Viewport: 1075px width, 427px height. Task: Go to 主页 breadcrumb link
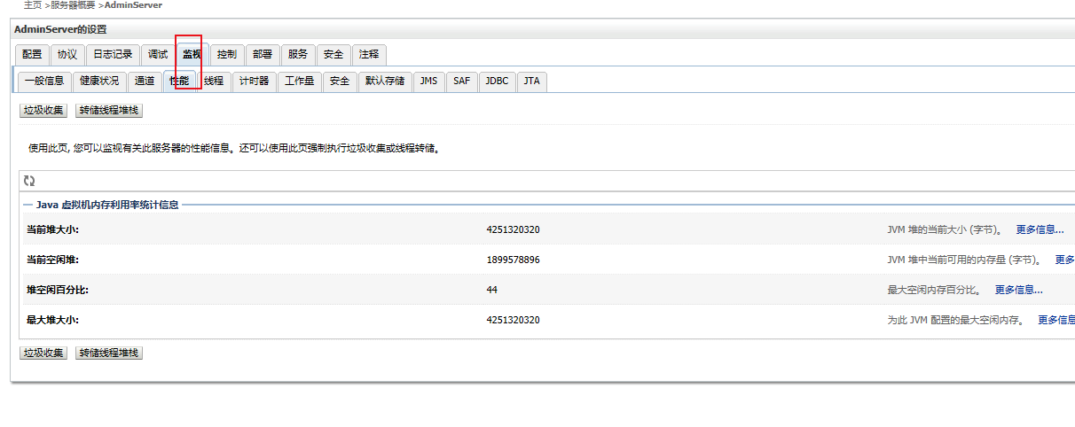(32, 5)
